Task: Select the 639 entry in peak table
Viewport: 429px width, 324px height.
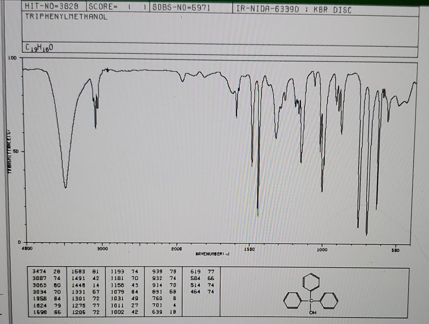Action: click(x=164, y=312)
